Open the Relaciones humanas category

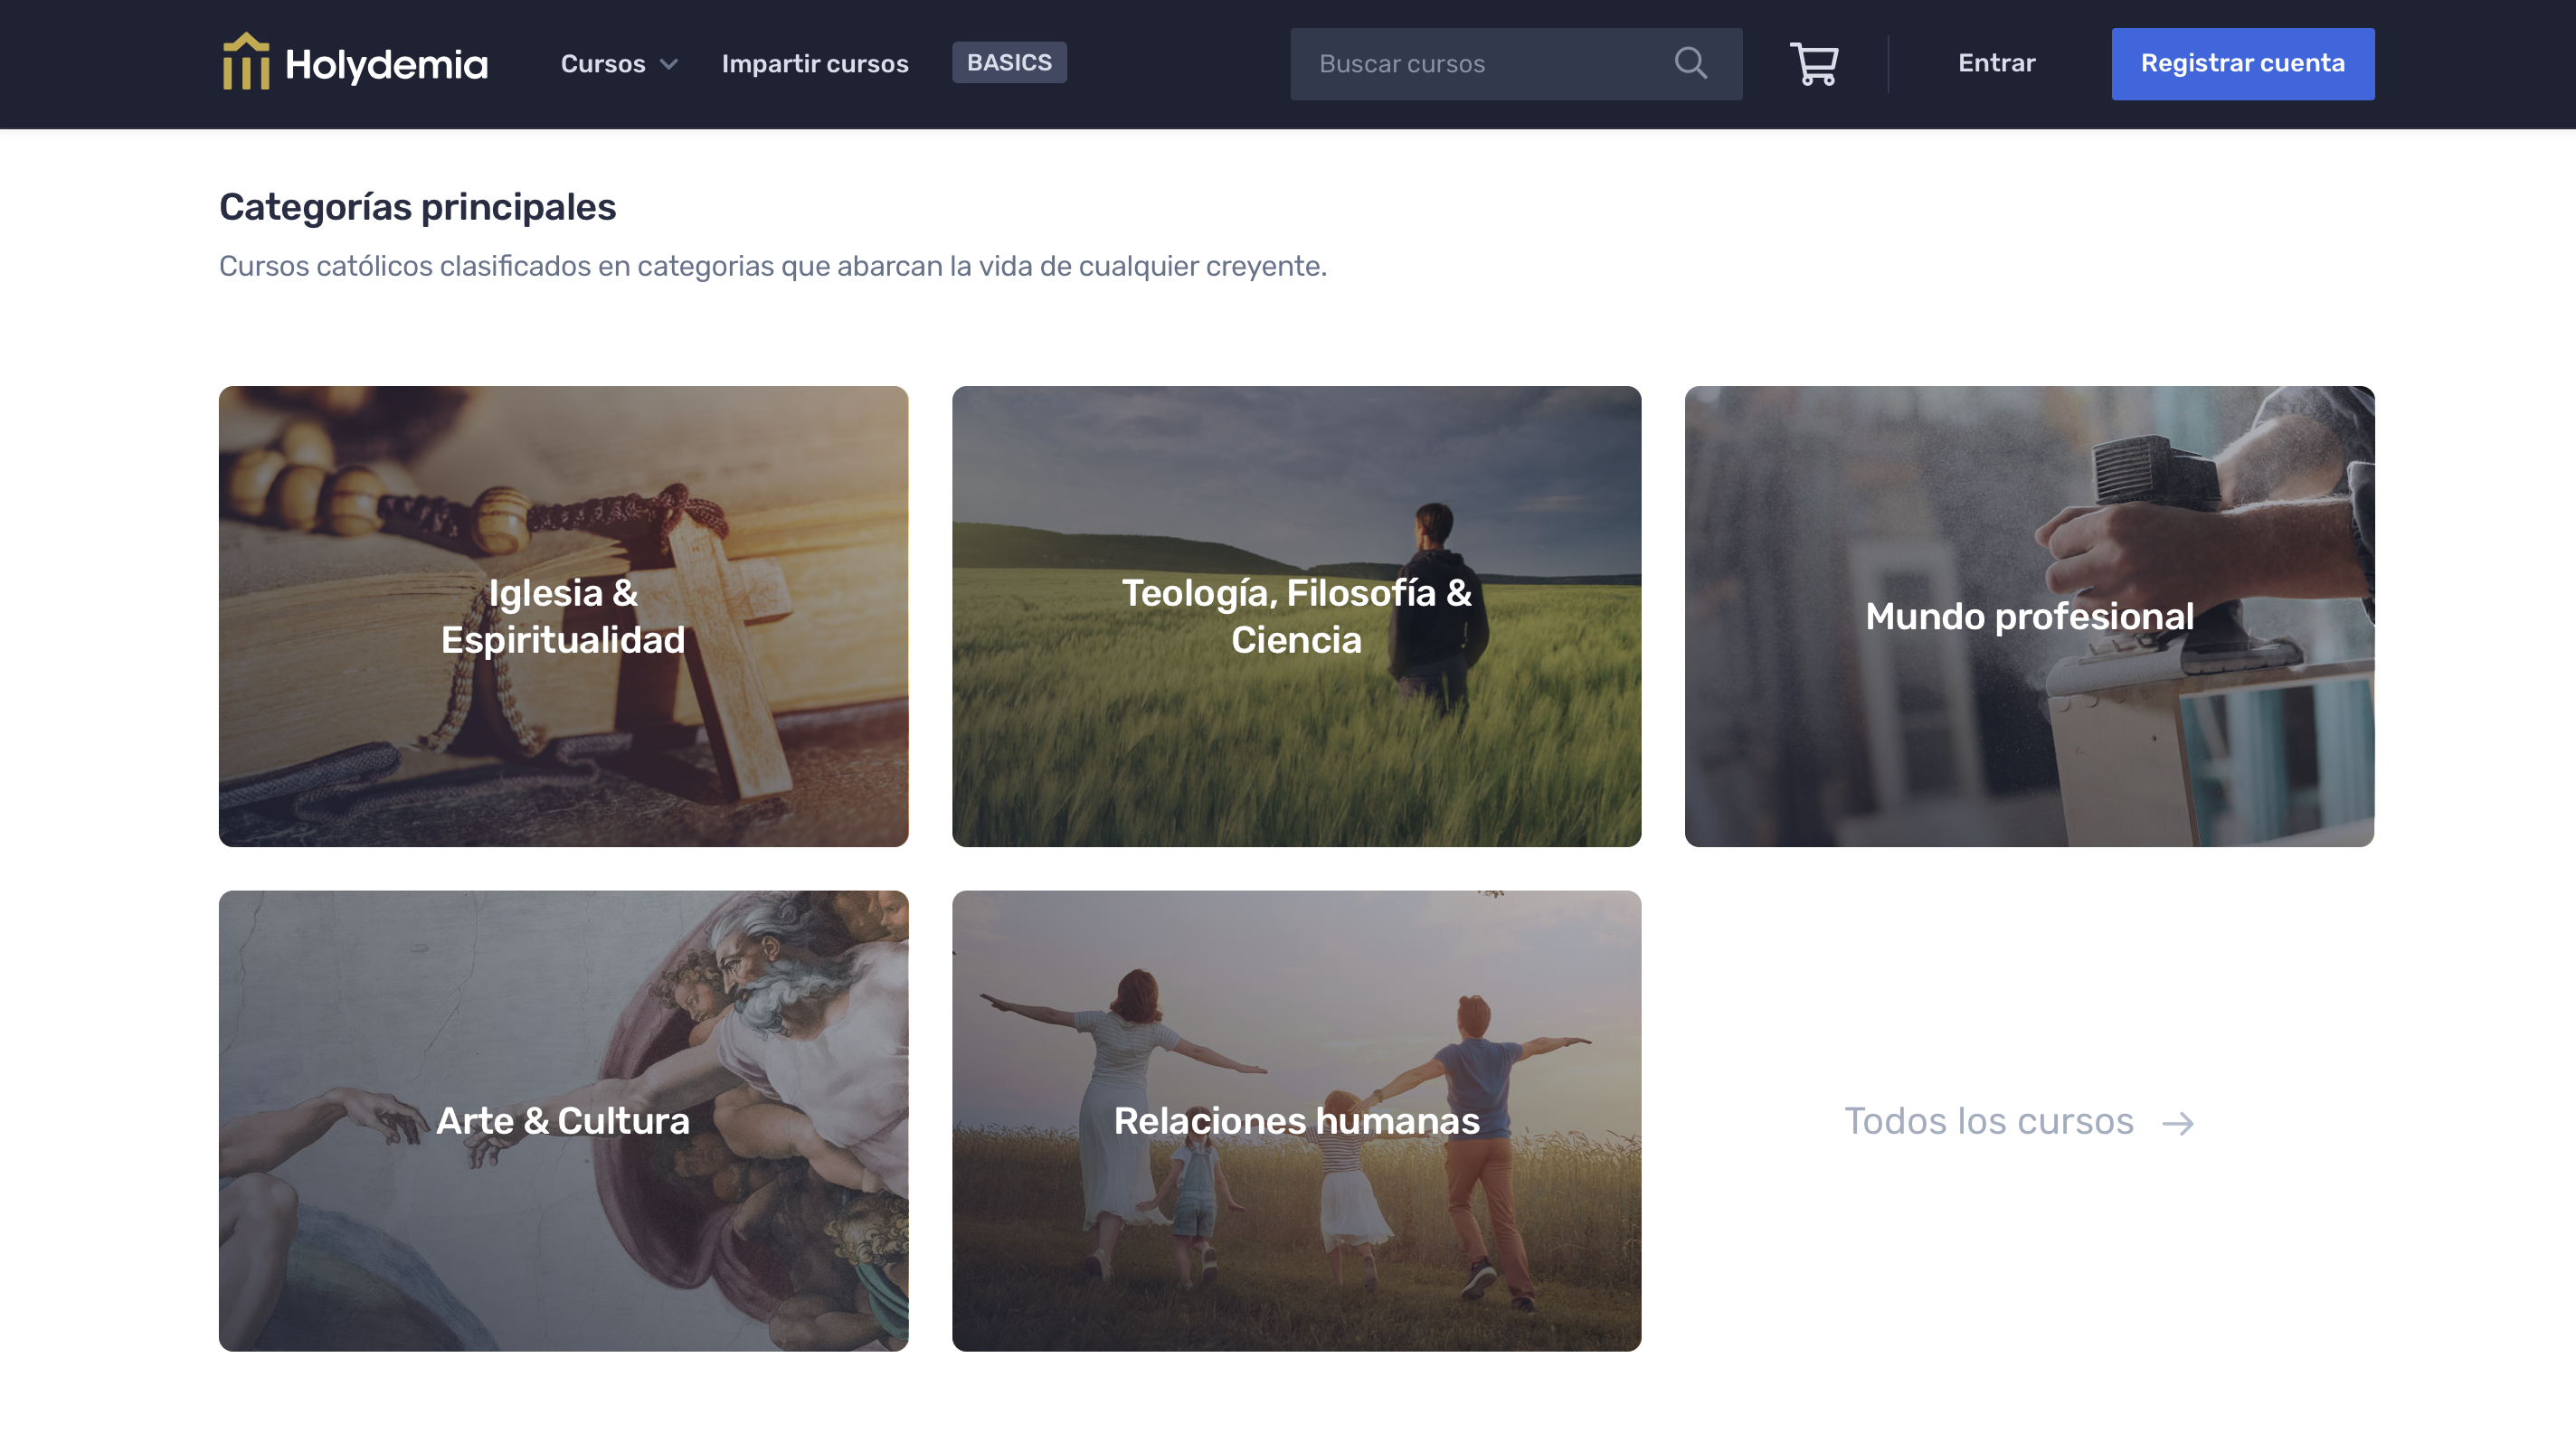(x=1296, y=1120)
